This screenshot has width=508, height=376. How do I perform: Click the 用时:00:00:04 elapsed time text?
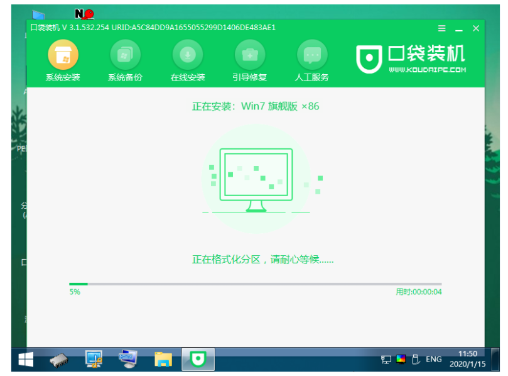(x=419, y=292)
